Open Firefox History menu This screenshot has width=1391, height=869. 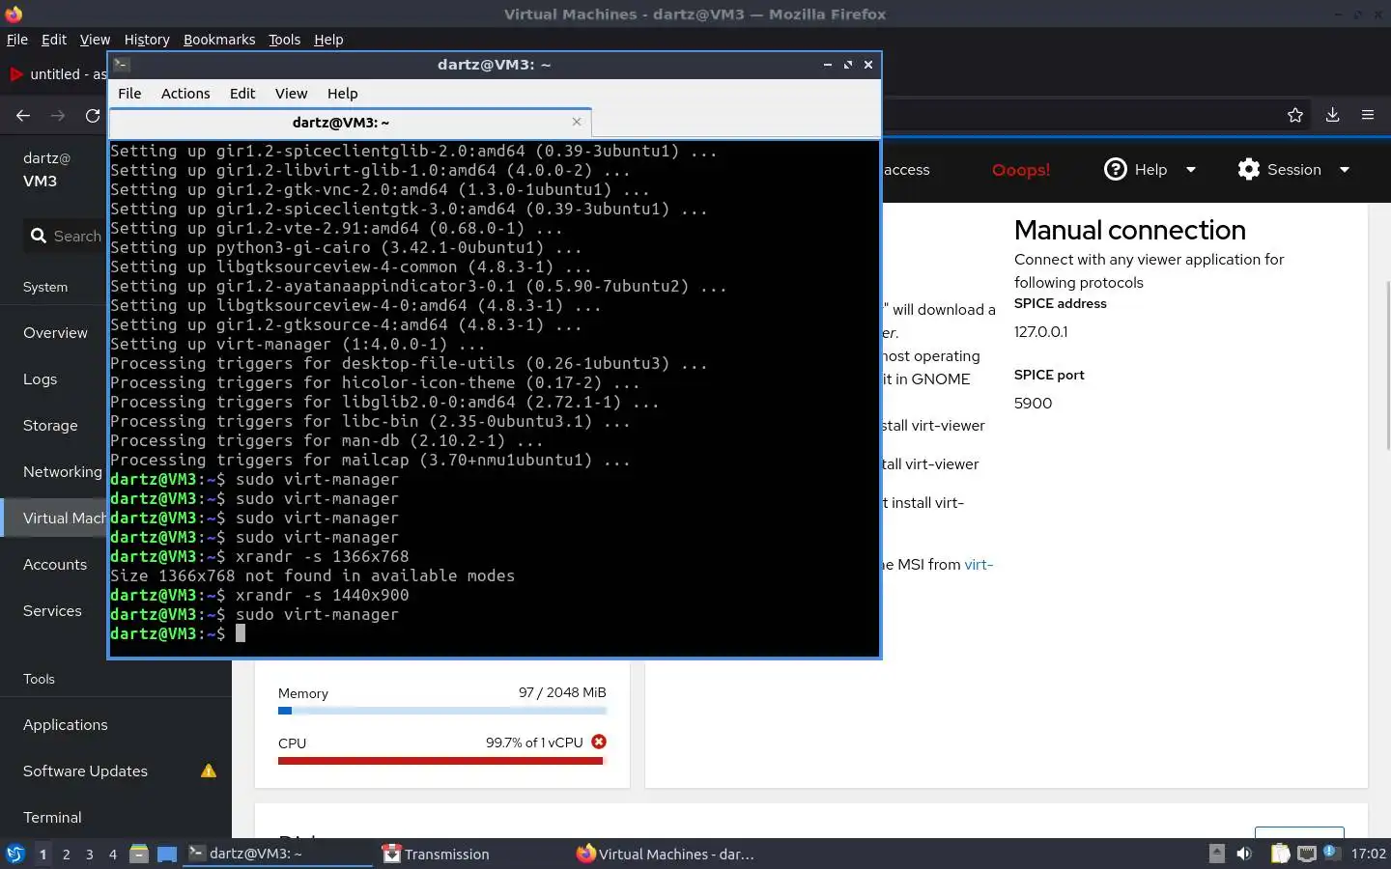[x=147, y=40]
